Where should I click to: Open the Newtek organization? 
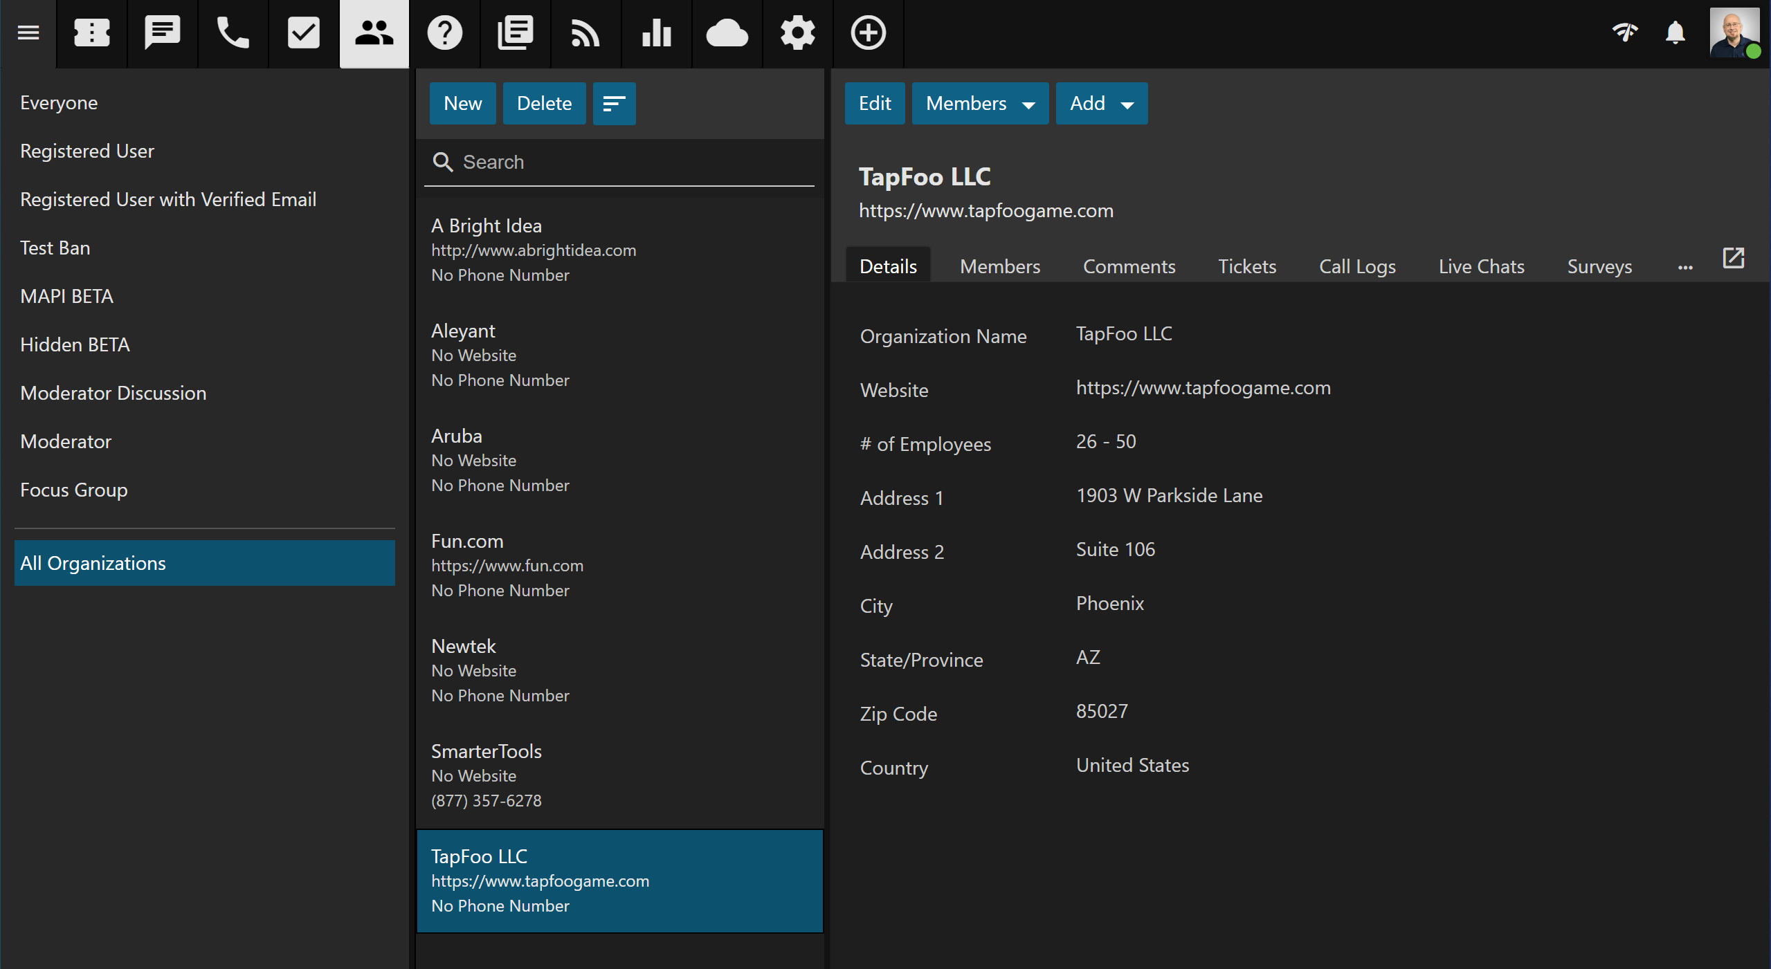tap(619, 671)
